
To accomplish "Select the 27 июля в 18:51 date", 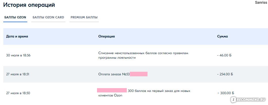I will click(x=18, y=74).
